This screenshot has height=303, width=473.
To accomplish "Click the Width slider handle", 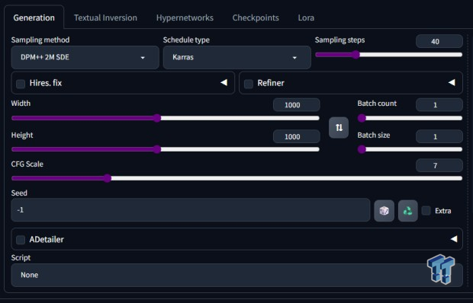I will click(157, 118).
